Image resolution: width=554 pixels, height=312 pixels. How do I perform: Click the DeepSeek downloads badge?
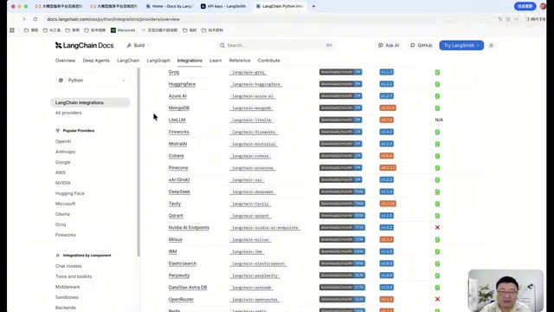[342, 192]
